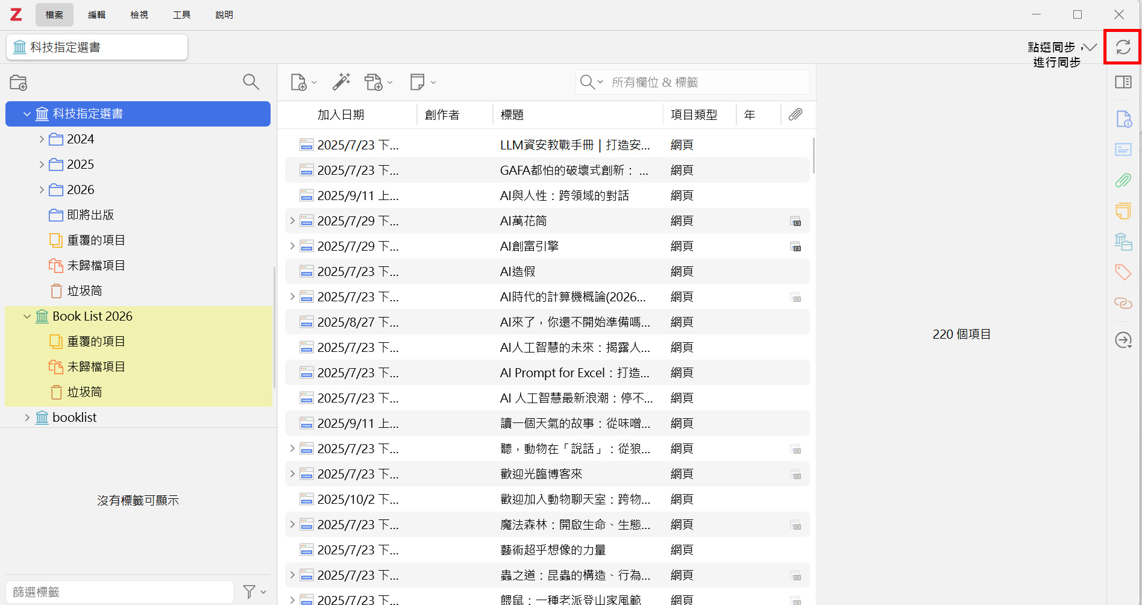Open the locate arrow icon in side pane

pos(1123,340)
